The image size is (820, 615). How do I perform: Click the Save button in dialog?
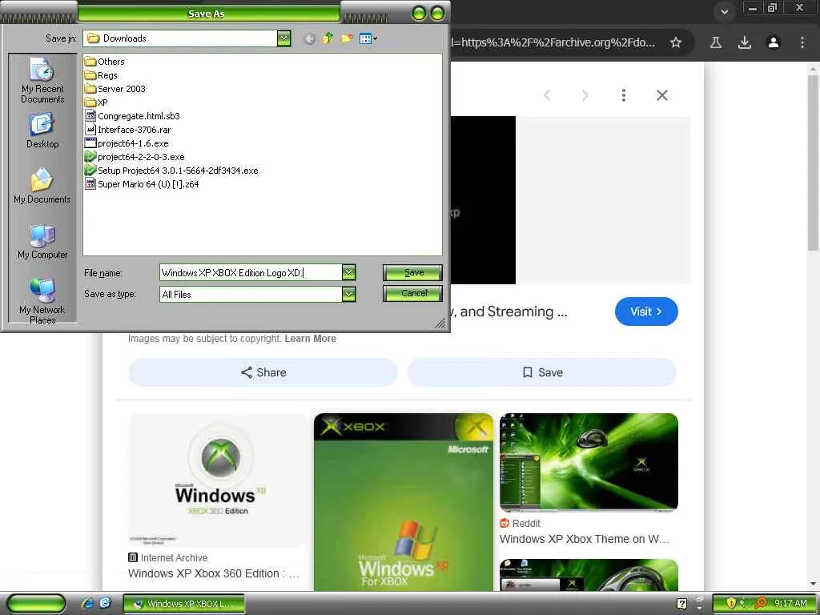coord(412,272)
